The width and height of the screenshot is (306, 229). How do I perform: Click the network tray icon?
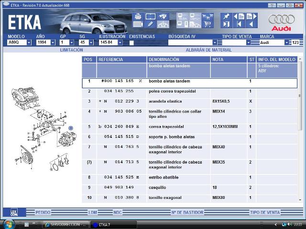[x=284, y=224]
